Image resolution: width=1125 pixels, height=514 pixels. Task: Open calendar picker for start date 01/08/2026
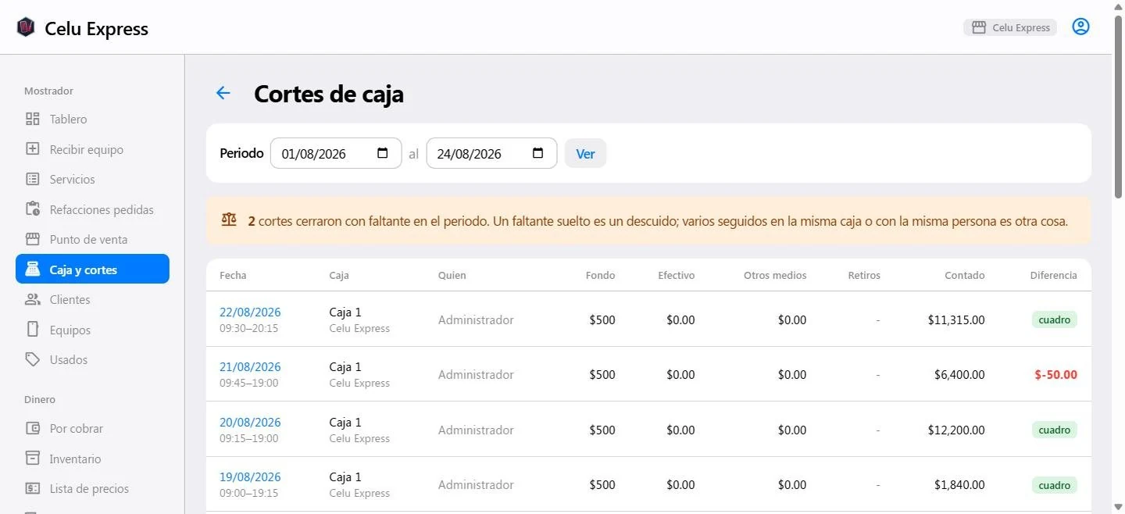click(x=383, y=153)
